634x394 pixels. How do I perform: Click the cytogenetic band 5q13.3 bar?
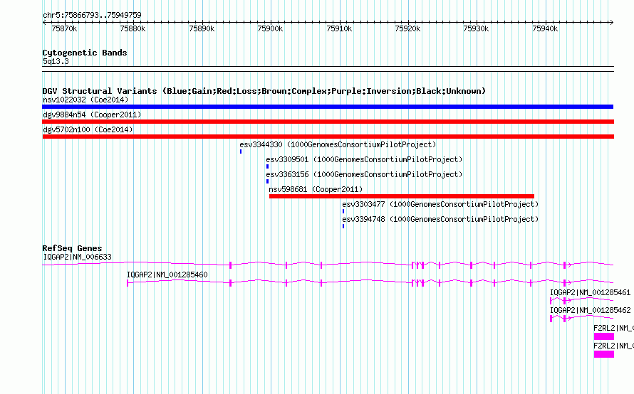328,69
